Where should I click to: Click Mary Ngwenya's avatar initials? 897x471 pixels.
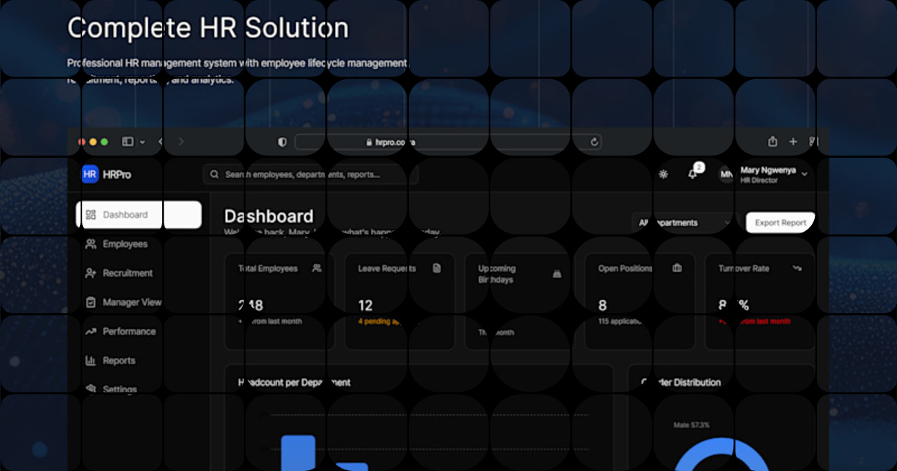tap(727, 175)
